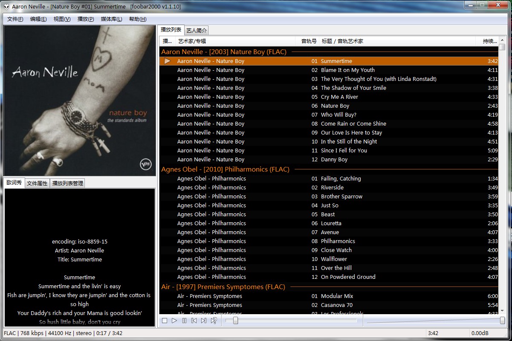The height and width of the screenshot is (341, 512).
Task: Select track Falling, Catching
Action: [x=329, y=179]
